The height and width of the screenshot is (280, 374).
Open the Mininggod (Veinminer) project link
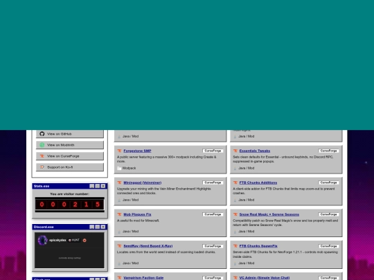click(143, 183)
